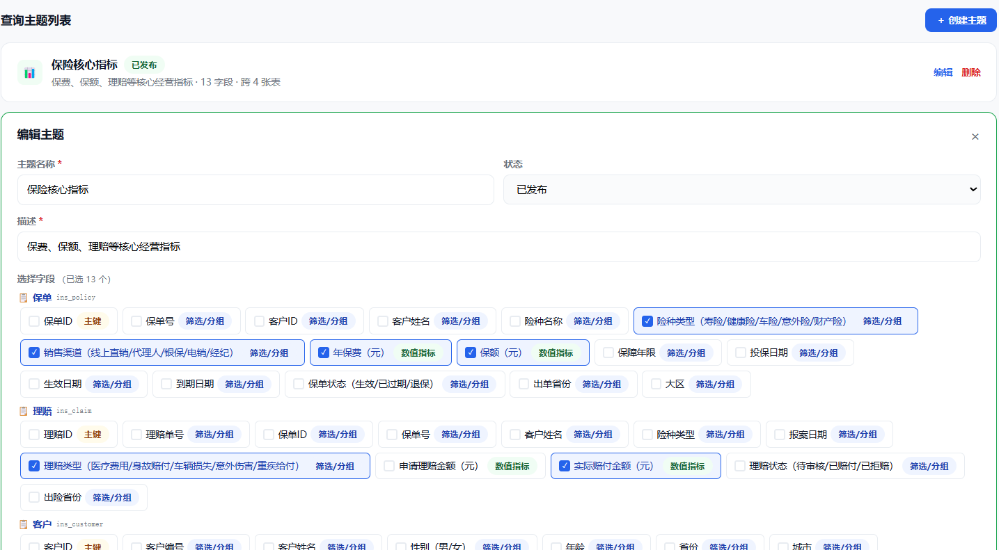Click 删除 link for 保险核心指标
This screenshot has width=999, height=550.
pyautogui.click(x=971, y=72)
